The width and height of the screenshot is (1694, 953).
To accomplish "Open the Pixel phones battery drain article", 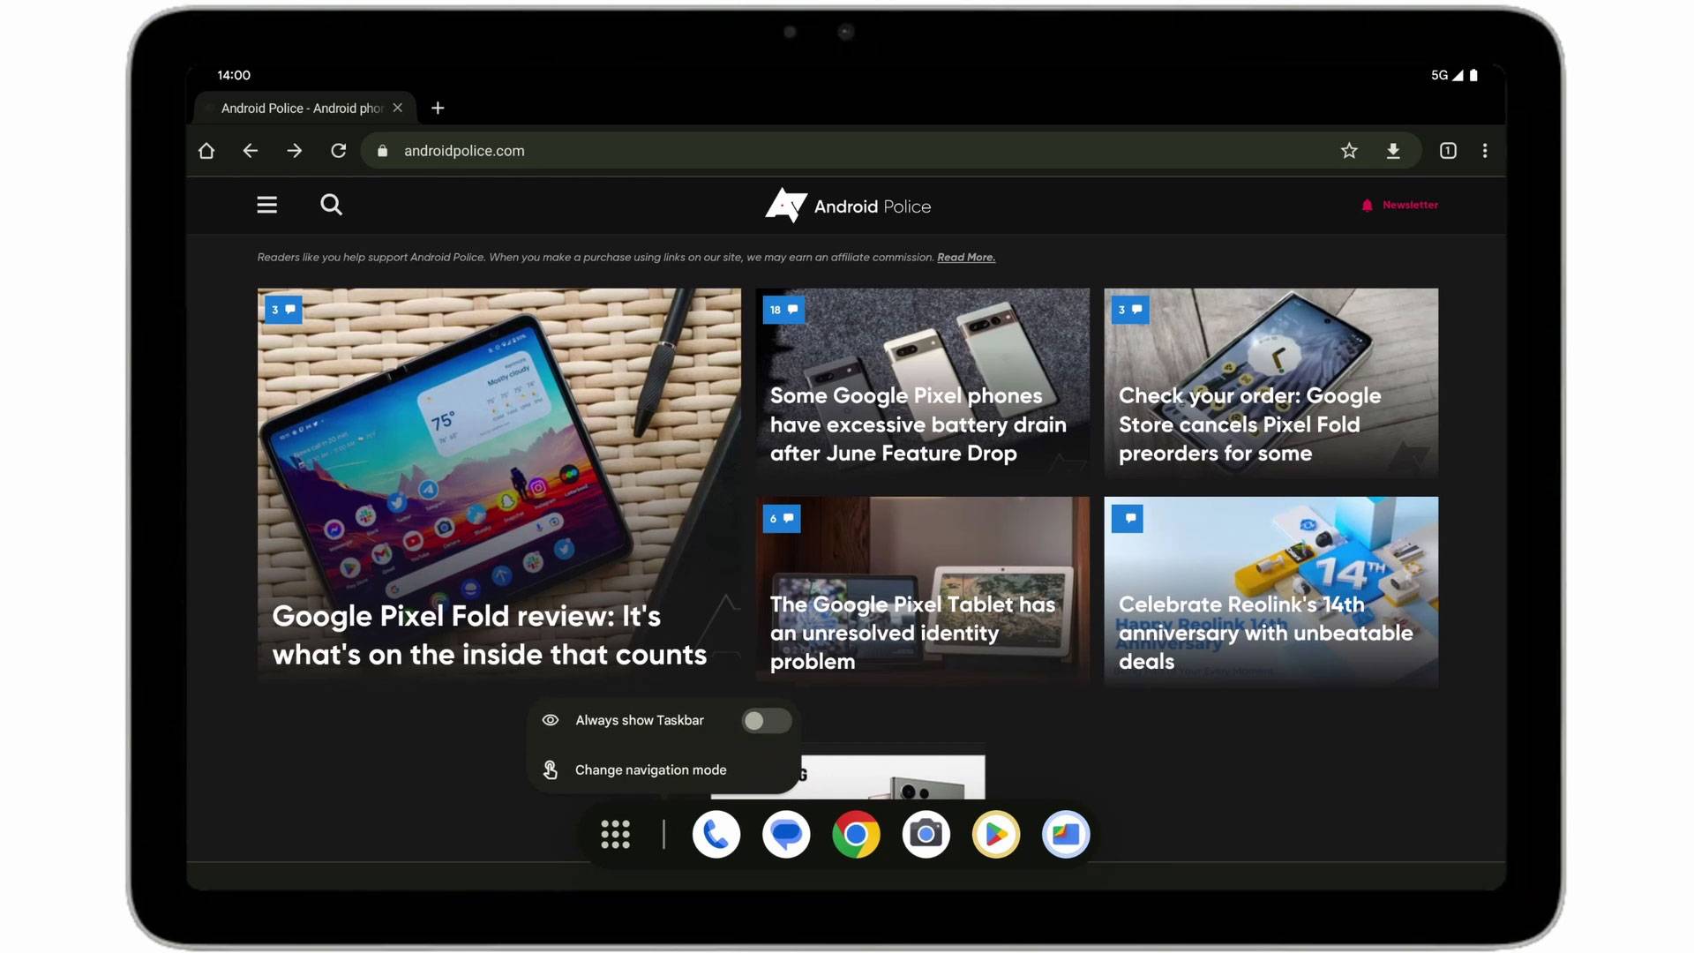I will (922, 383).
